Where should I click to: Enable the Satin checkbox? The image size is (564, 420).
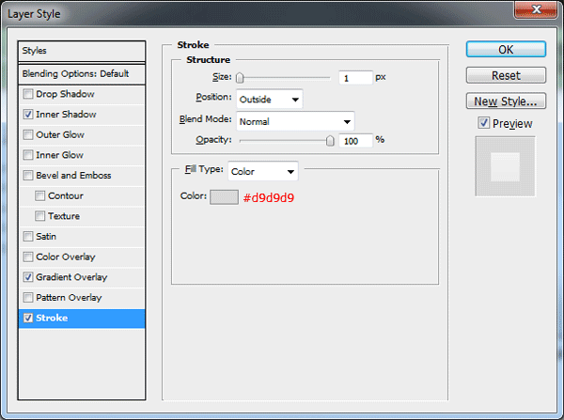click(x=27, y=237)
